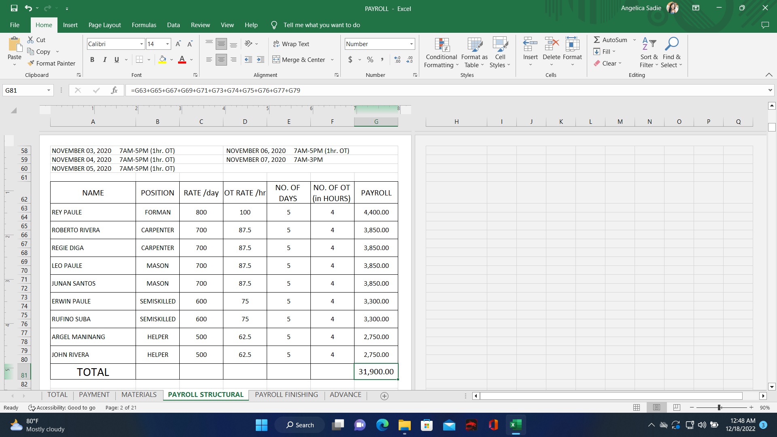Open Format as Table gallery
Screen dimensions: 777x437
474,53
